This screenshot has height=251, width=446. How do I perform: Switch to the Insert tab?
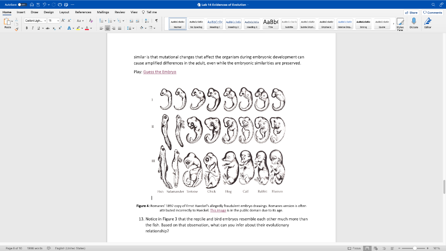[21, 12]
